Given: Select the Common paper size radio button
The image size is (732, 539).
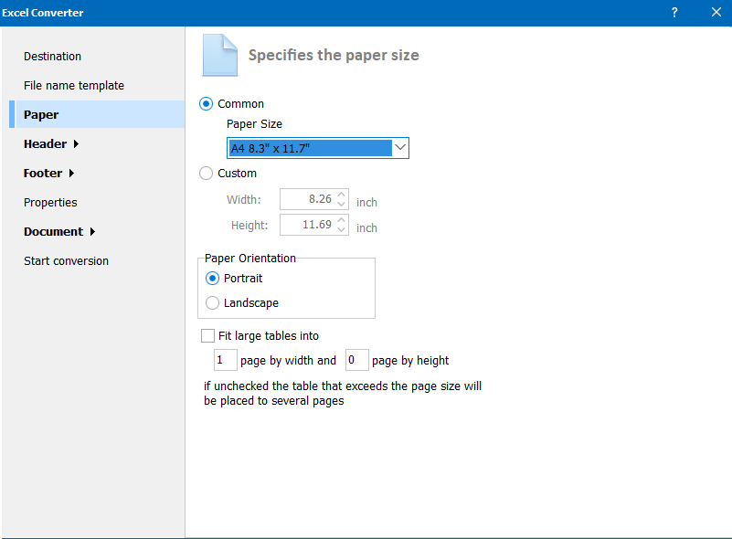Looking at the screenshot, I should coord(206,103).
